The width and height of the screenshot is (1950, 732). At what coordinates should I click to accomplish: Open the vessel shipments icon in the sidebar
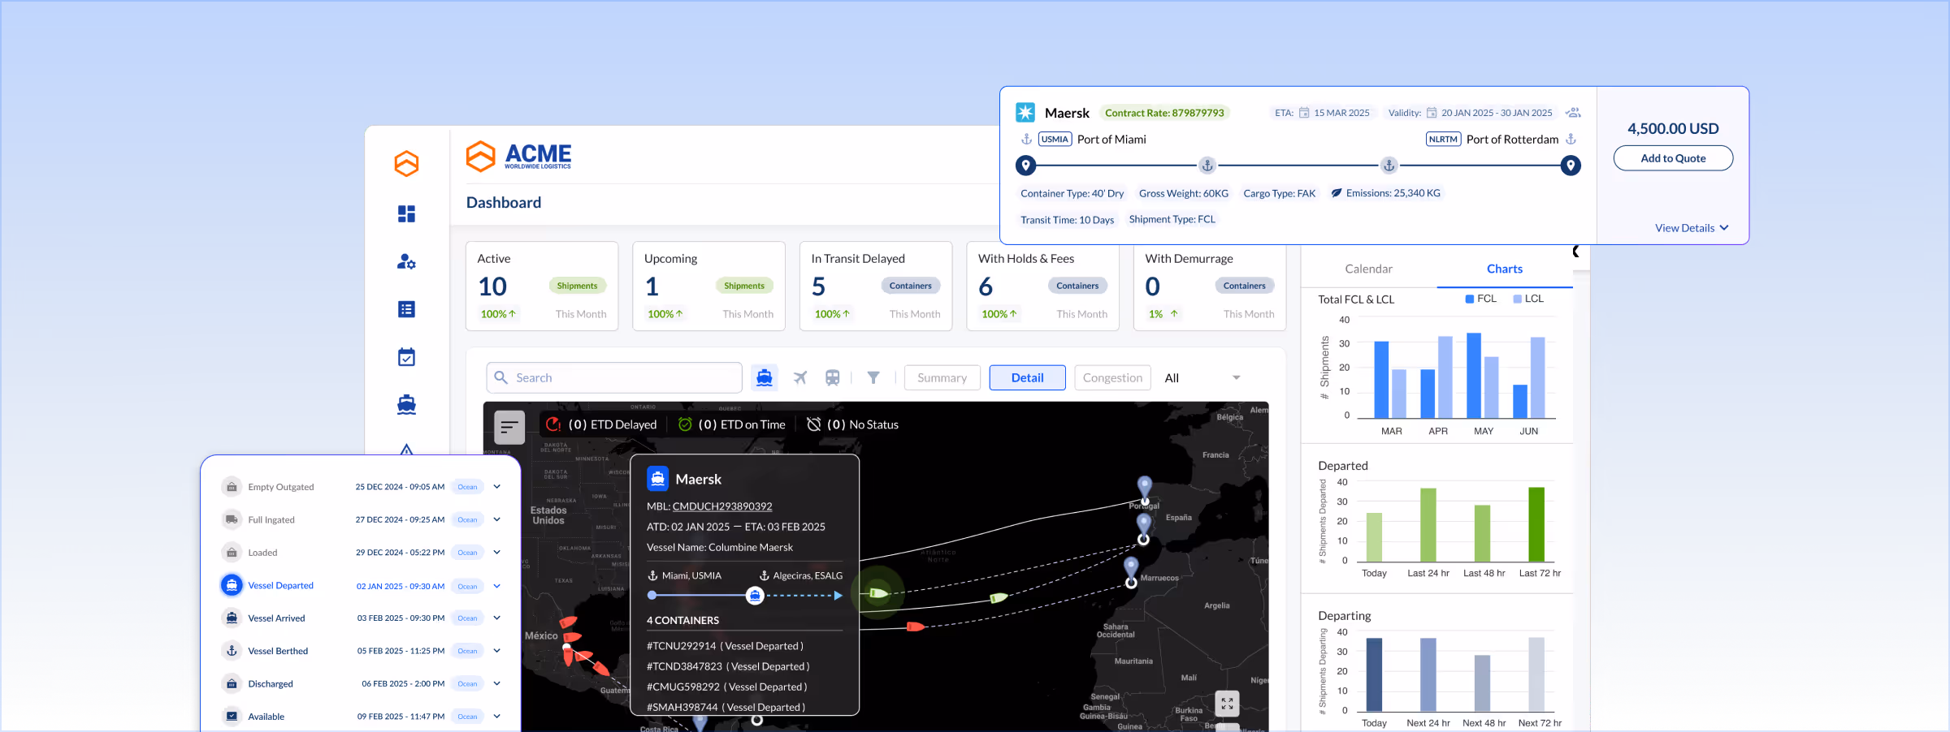[406, 404]
